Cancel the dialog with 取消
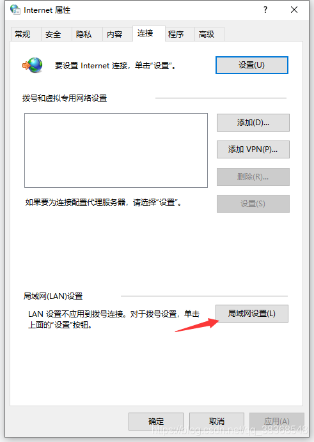The width and height of the screenshot is (314, 442). tap(217, 422)
